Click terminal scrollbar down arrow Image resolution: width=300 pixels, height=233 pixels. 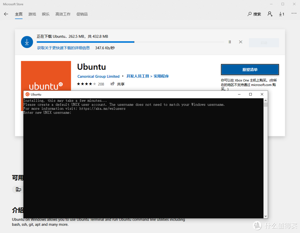tap(266, 216)
